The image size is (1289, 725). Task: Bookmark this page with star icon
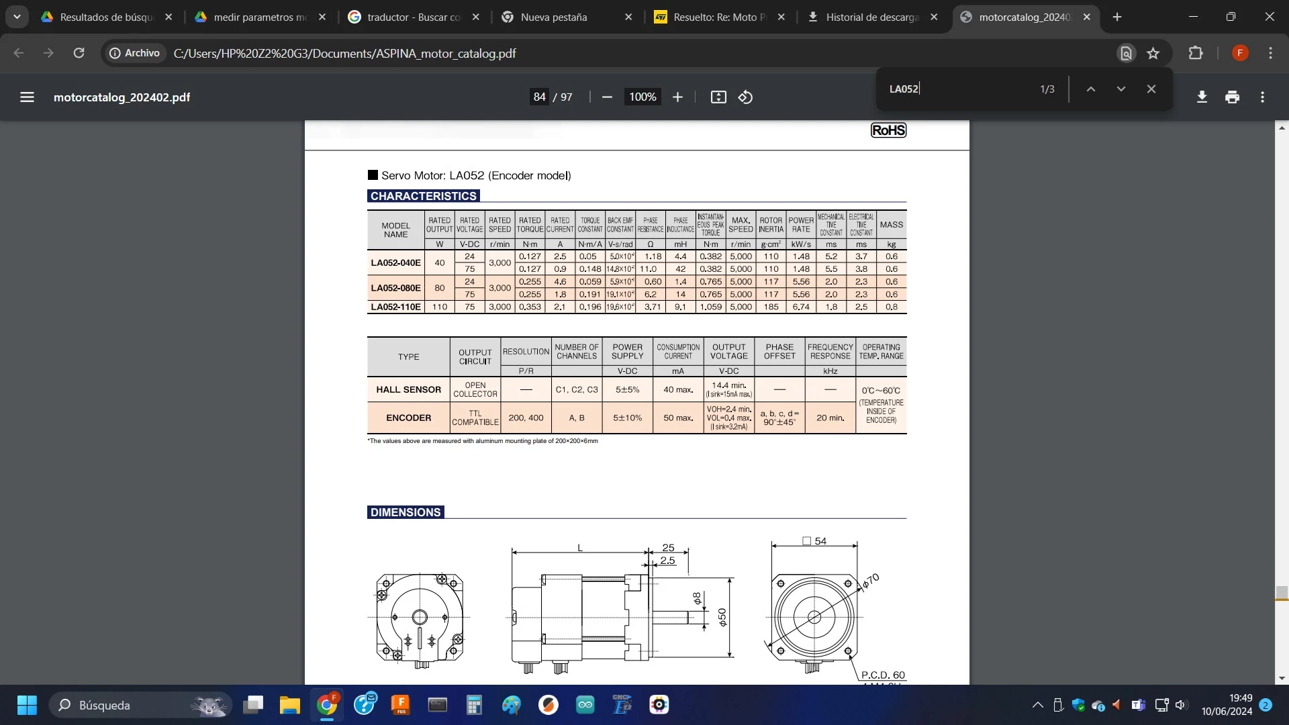1153,53
